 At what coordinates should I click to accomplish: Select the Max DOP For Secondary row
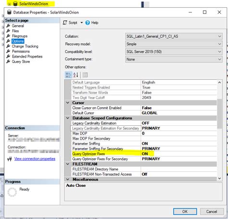144,138
